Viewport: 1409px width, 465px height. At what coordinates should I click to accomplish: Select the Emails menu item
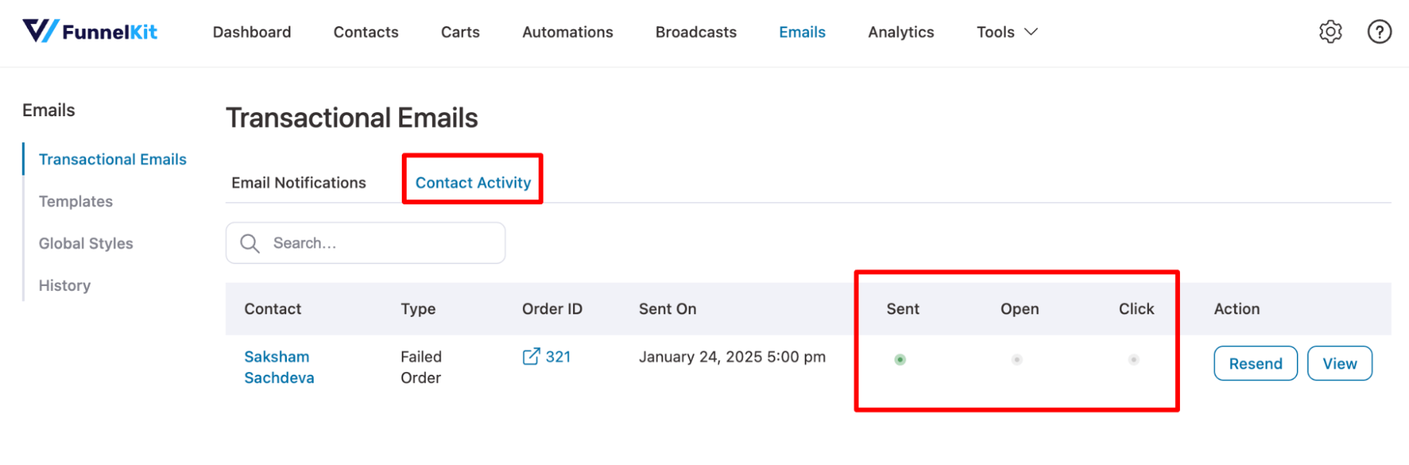click(x=802, y=32)
